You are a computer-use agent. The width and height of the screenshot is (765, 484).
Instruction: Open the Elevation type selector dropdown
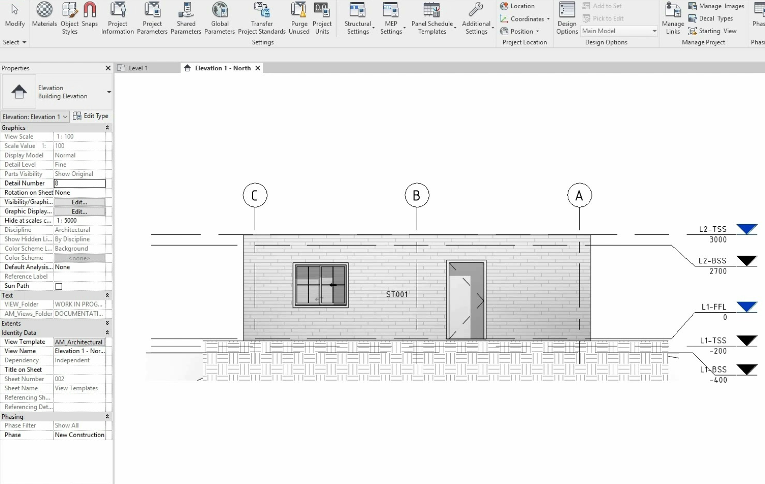[x=108, y=92]
